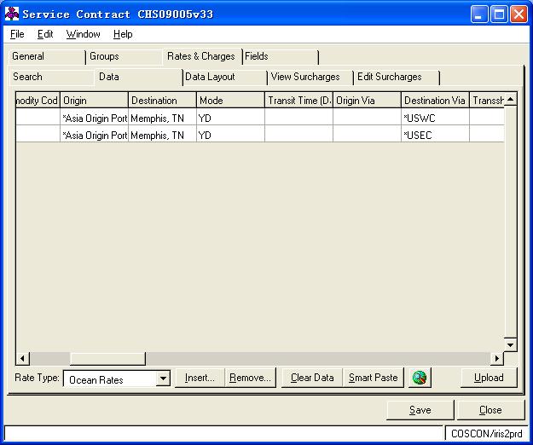Open the Search sub-tab

point(27,77)
